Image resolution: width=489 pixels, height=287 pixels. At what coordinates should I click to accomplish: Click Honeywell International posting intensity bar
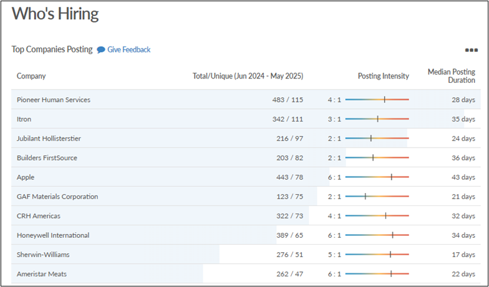click(x=377, y=235)
